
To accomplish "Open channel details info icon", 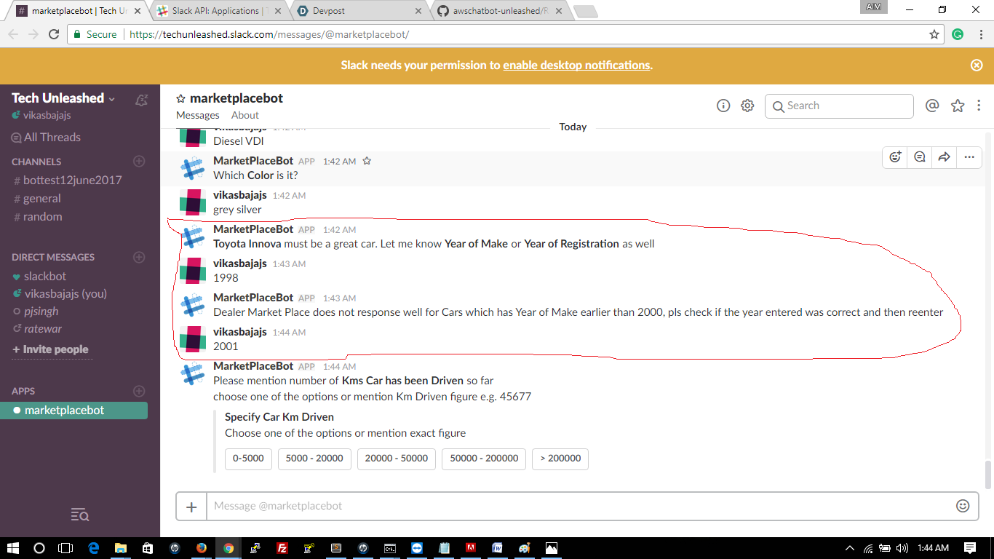I will click(x=723, y=106).
